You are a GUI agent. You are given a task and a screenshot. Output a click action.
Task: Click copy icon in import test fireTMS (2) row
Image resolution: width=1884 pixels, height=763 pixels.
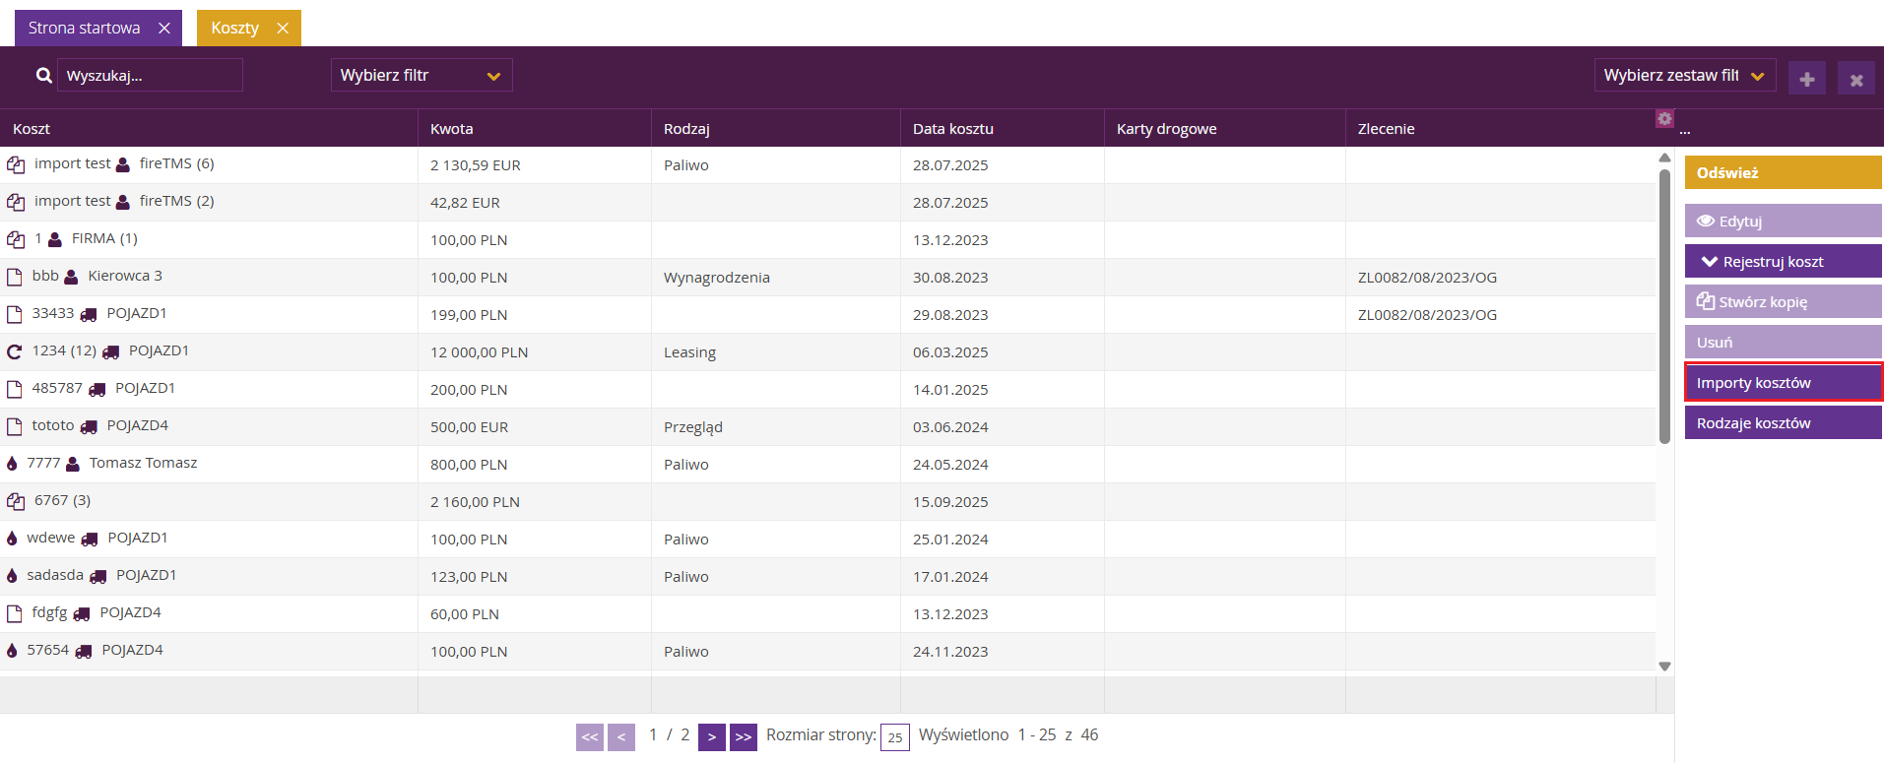pos(16,202)
